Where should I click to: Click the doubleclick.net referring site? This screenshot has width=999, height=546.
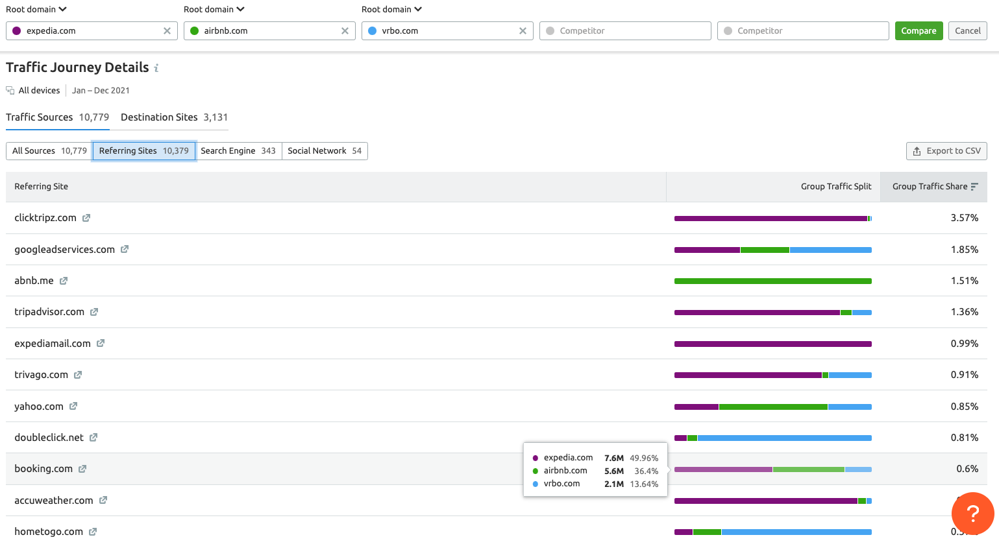click(49, 438)
